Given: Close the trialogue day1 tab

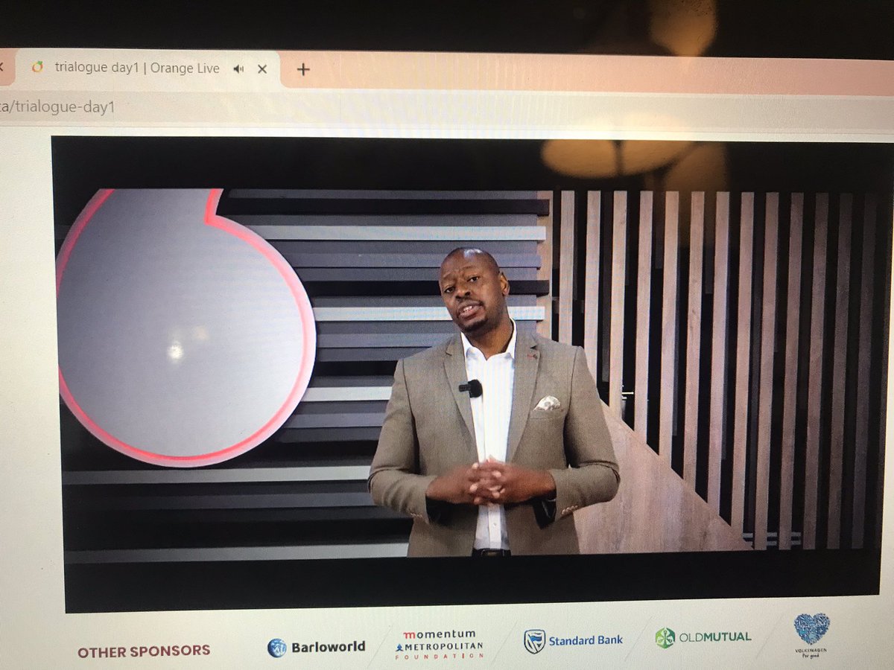Looking at the screenshot, I should [262, 68].
